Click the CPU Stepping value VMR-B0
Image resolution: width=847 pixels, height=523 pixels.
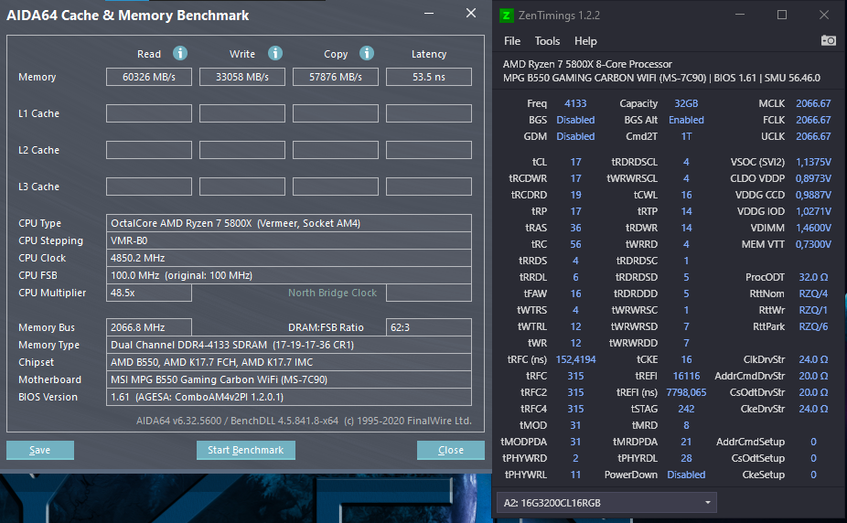pyautogui.click(x=289, y=240)
